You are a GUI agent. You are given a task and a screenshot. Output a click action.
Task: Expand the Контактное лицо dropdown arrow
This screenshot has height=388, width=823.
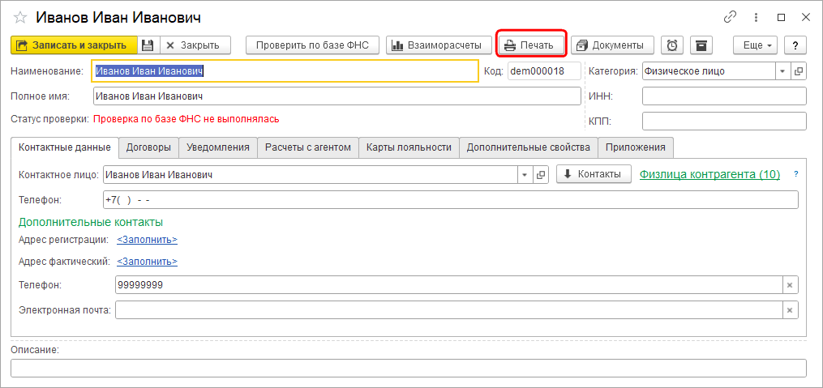pos(525,175)
